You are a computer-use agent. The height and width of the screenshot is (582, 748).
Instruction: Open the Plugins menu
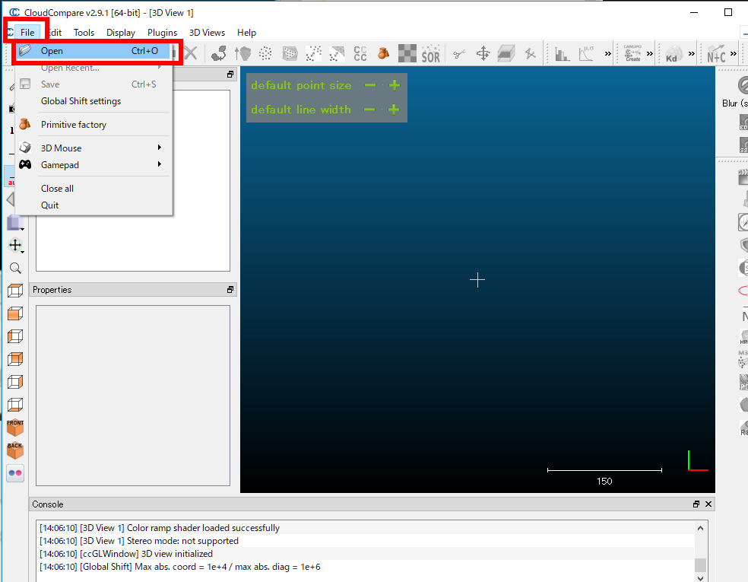(162, 33)
